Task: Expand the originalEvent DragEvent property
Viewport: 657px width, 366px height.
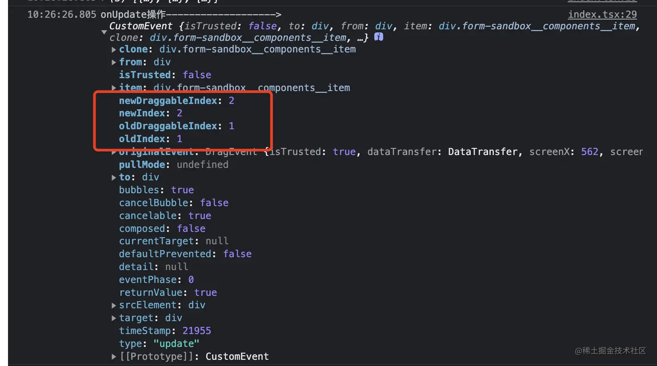Action: coord(114,152)
